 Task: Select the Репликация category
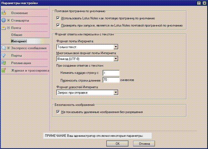click(x=21, y=63)
